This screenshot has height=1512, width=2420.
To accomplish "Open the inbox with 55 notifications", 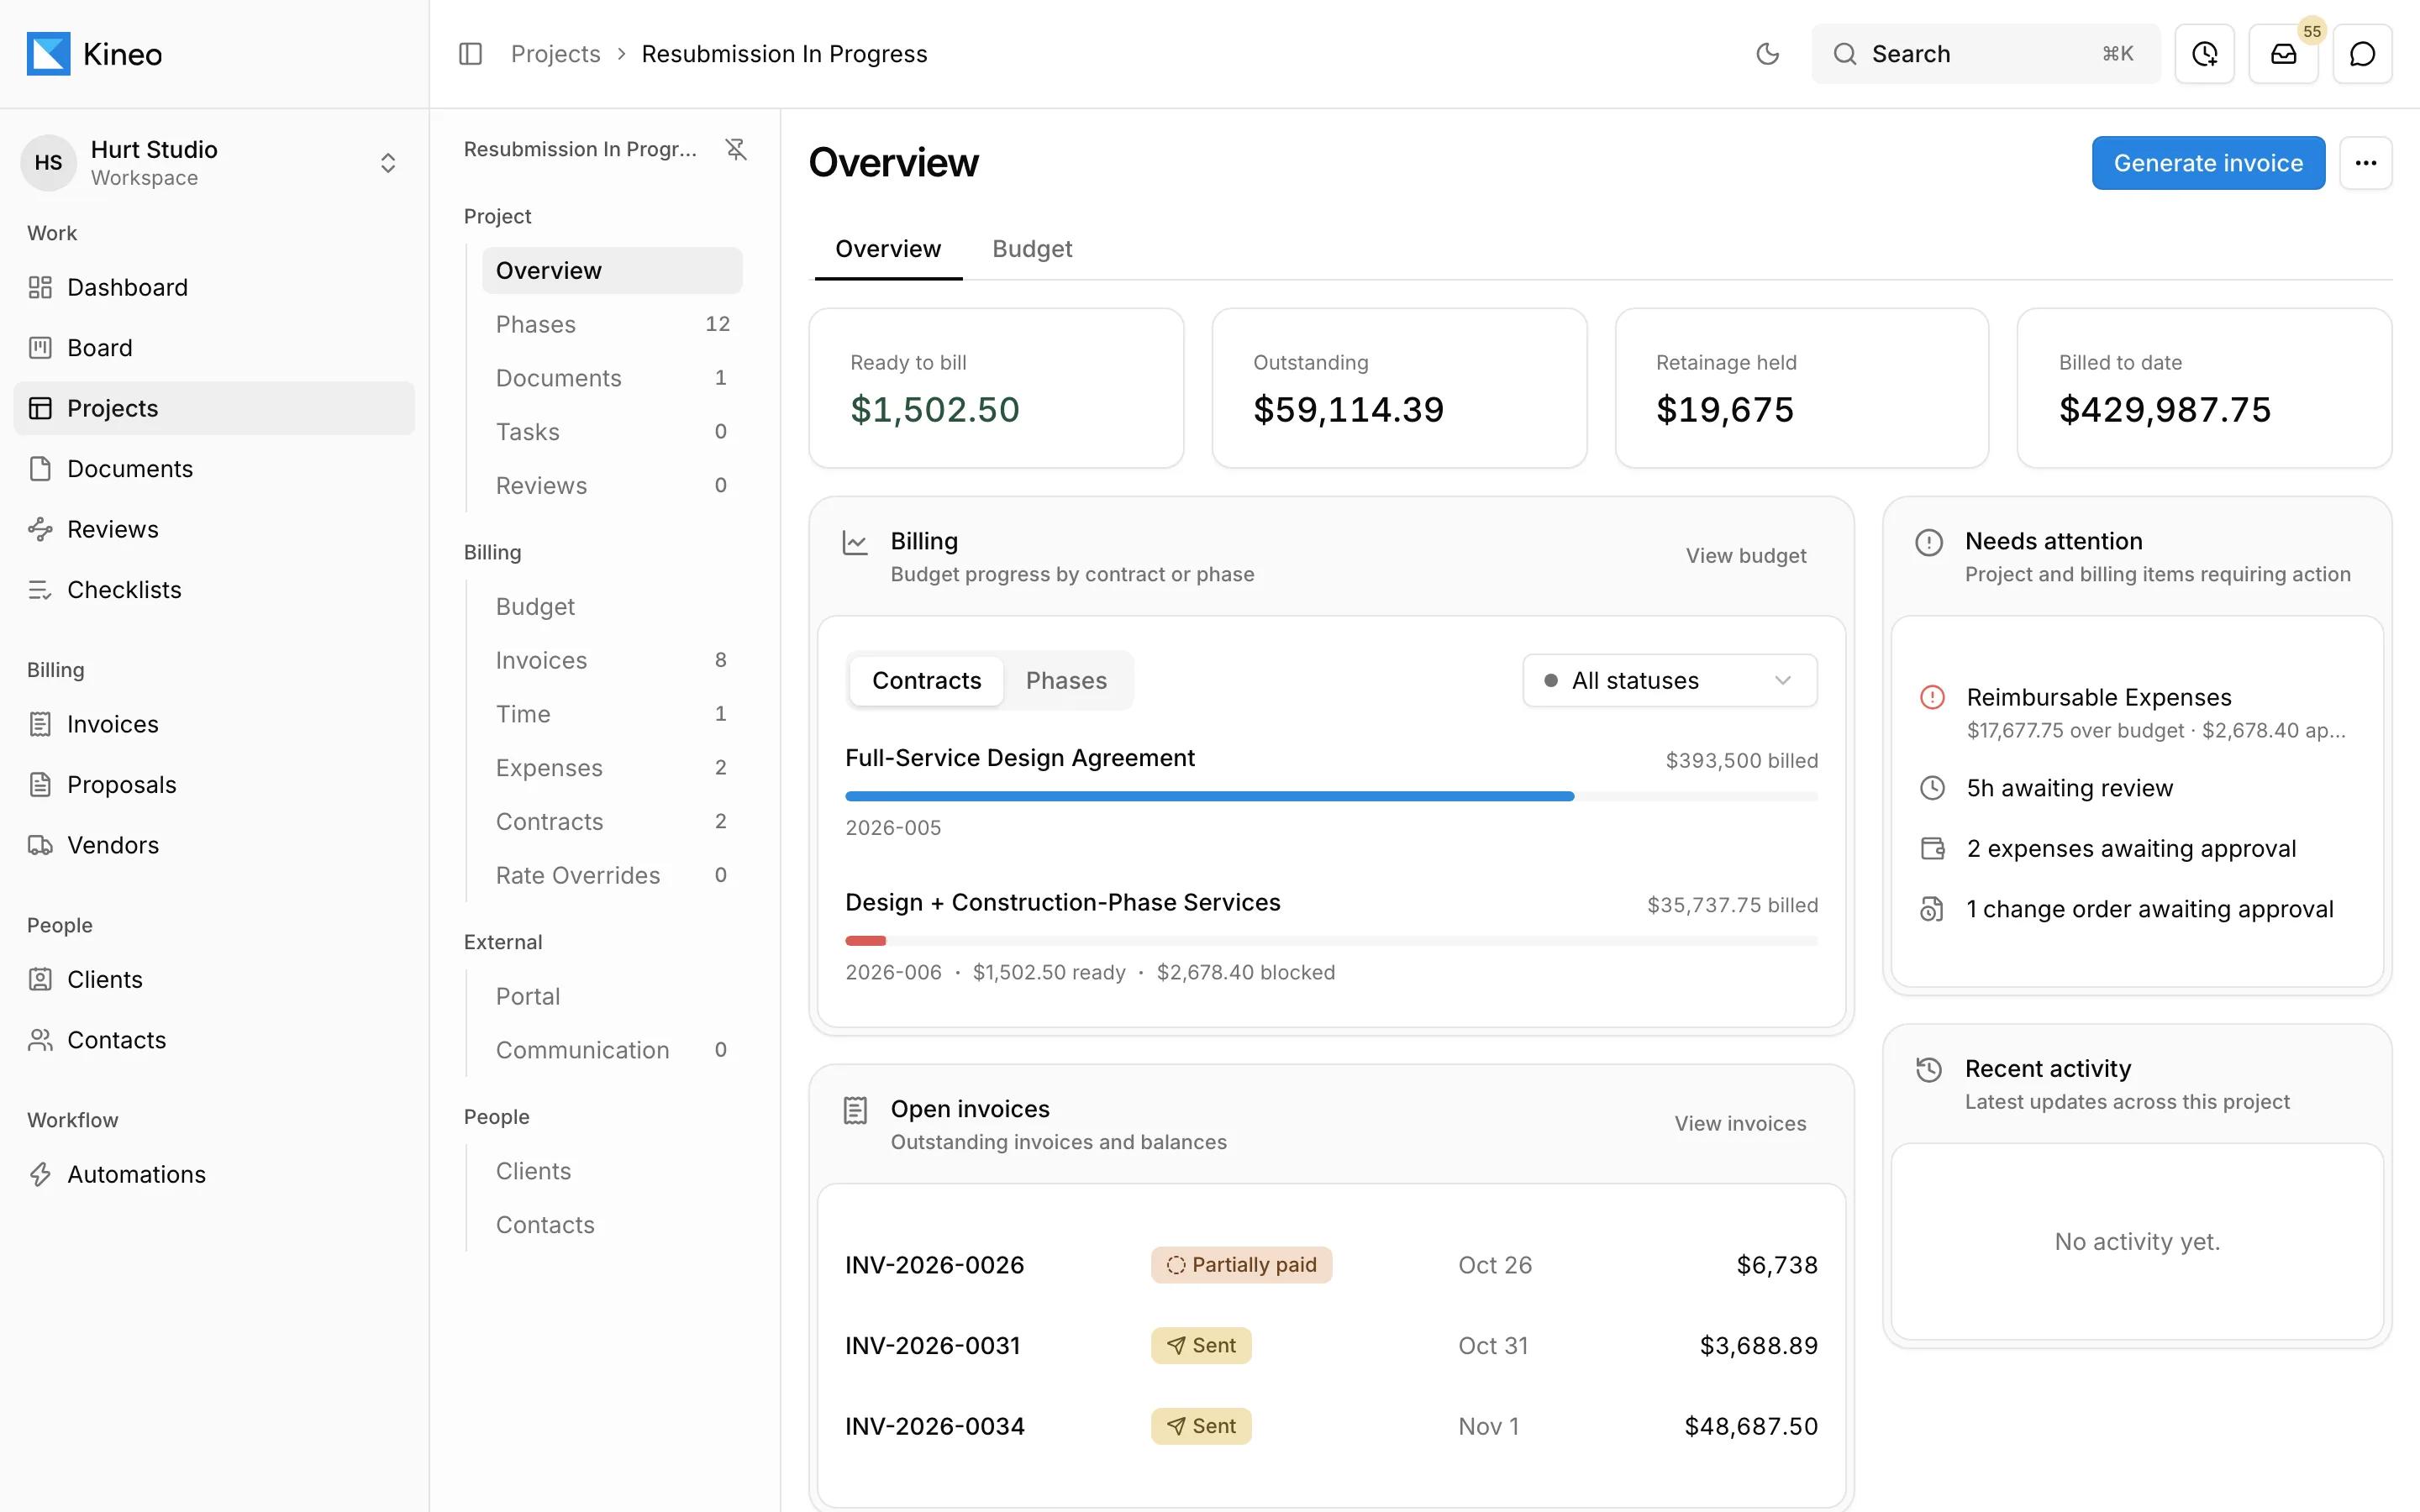I will tap(2283, 54).
